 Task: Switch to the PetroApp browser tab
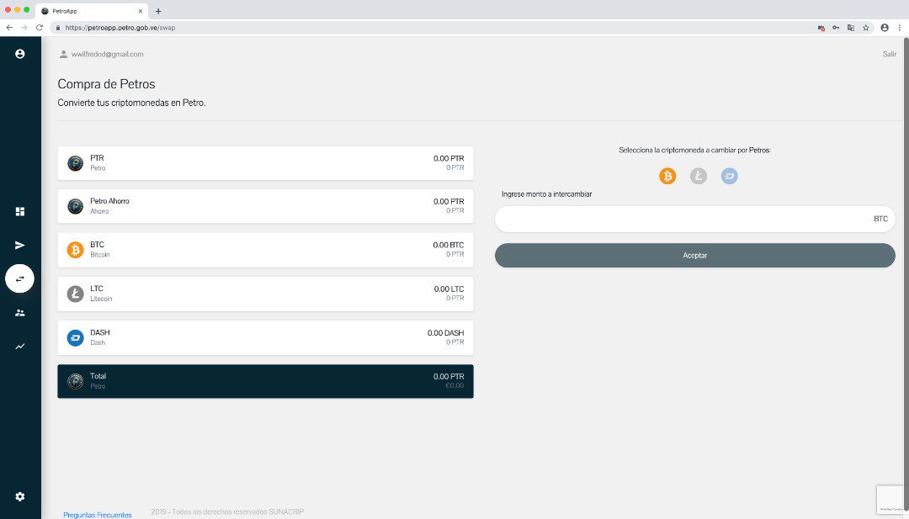pos(92,11)
